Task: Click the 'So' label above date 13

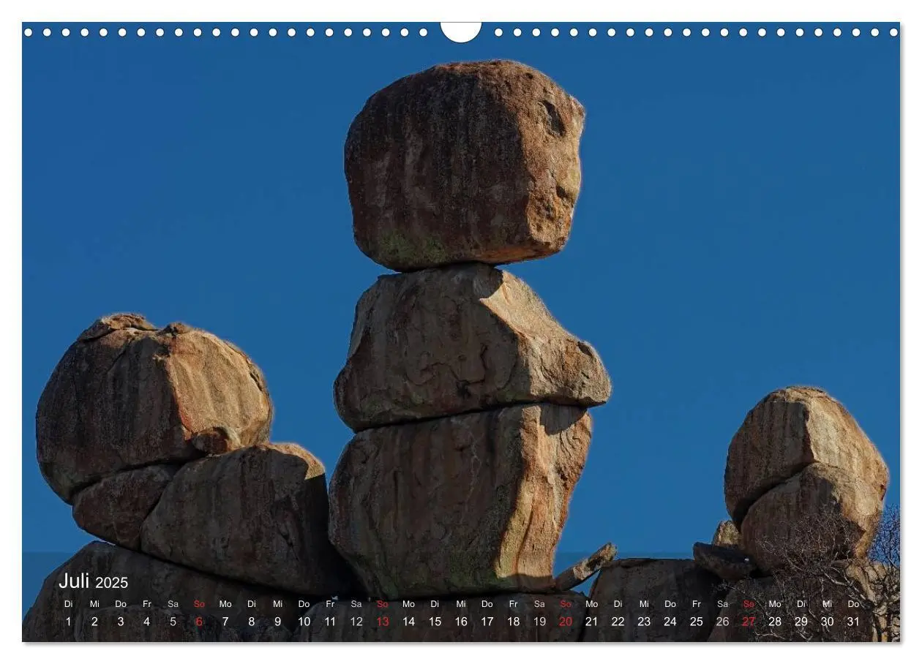Action: (383, 604)
